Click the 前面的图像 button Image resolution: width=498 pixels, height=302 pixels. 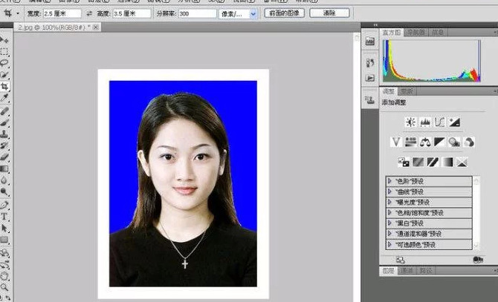284,13
